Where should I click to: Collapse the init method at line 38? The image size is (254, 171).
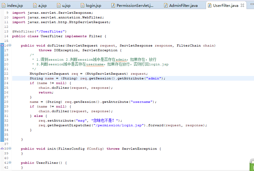(x=10, y=149)
